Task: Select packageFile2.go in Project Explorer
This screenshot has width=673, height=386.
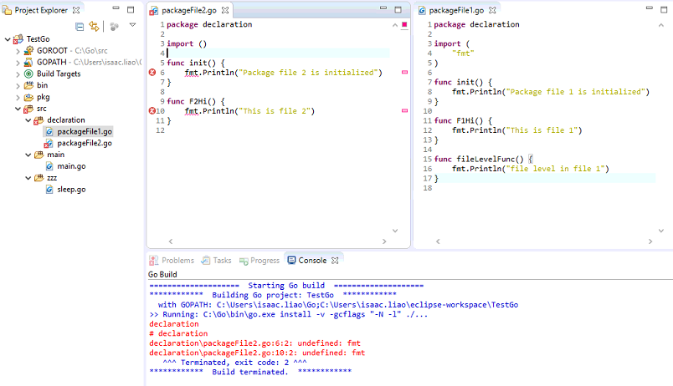Action: (x=84, y=143)
